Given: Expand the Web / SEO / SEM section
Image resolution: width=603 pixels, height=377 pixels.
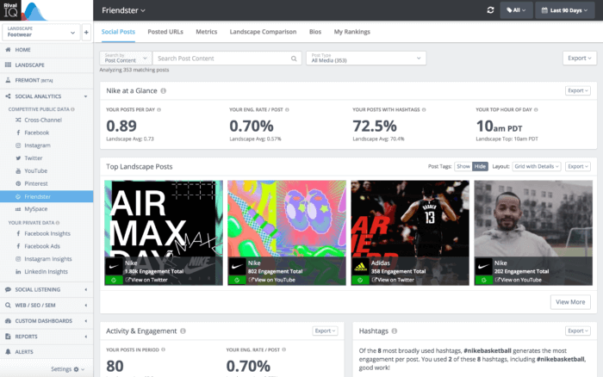Looking at the screenshot, I should (x=47, y=306).
